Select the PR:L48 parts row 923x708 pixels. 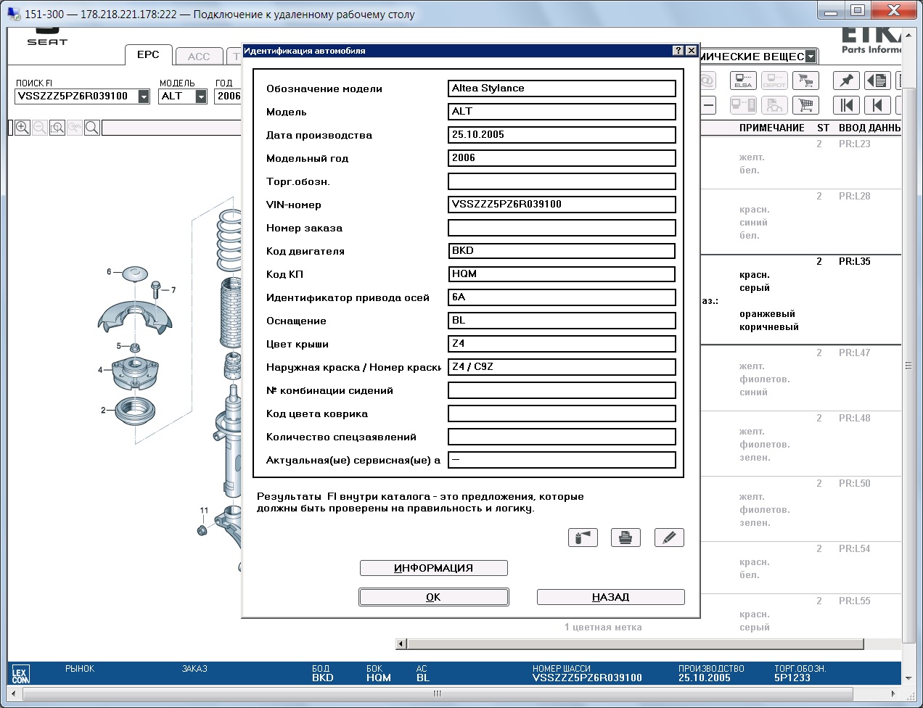pyautogui.click(x=800, y=444)
